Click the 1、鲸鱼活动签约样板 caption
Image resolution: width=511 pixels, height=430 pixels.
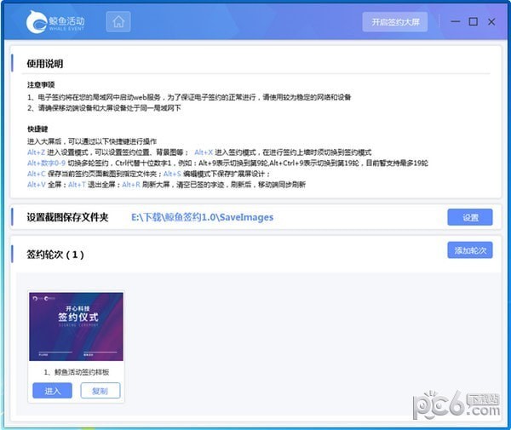[x=77, y=372]
